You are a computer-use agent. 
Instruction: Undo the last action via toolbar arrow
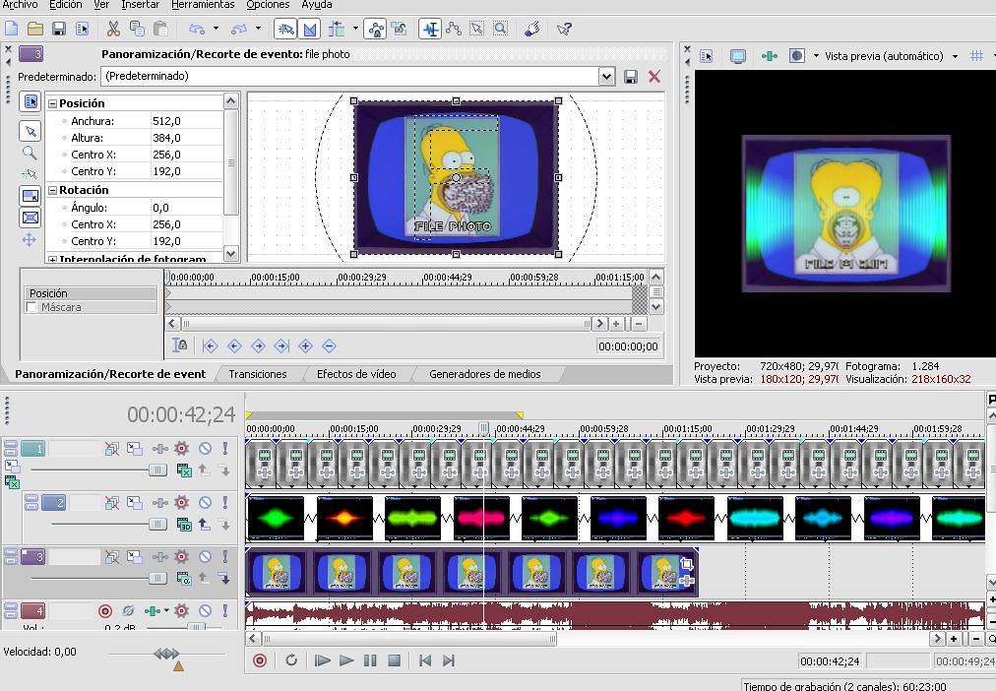pos(197,29)
